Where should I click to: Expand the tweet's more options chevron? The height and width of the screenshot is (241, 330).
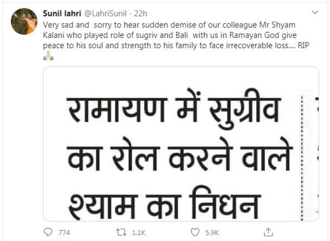click(315, 12)
